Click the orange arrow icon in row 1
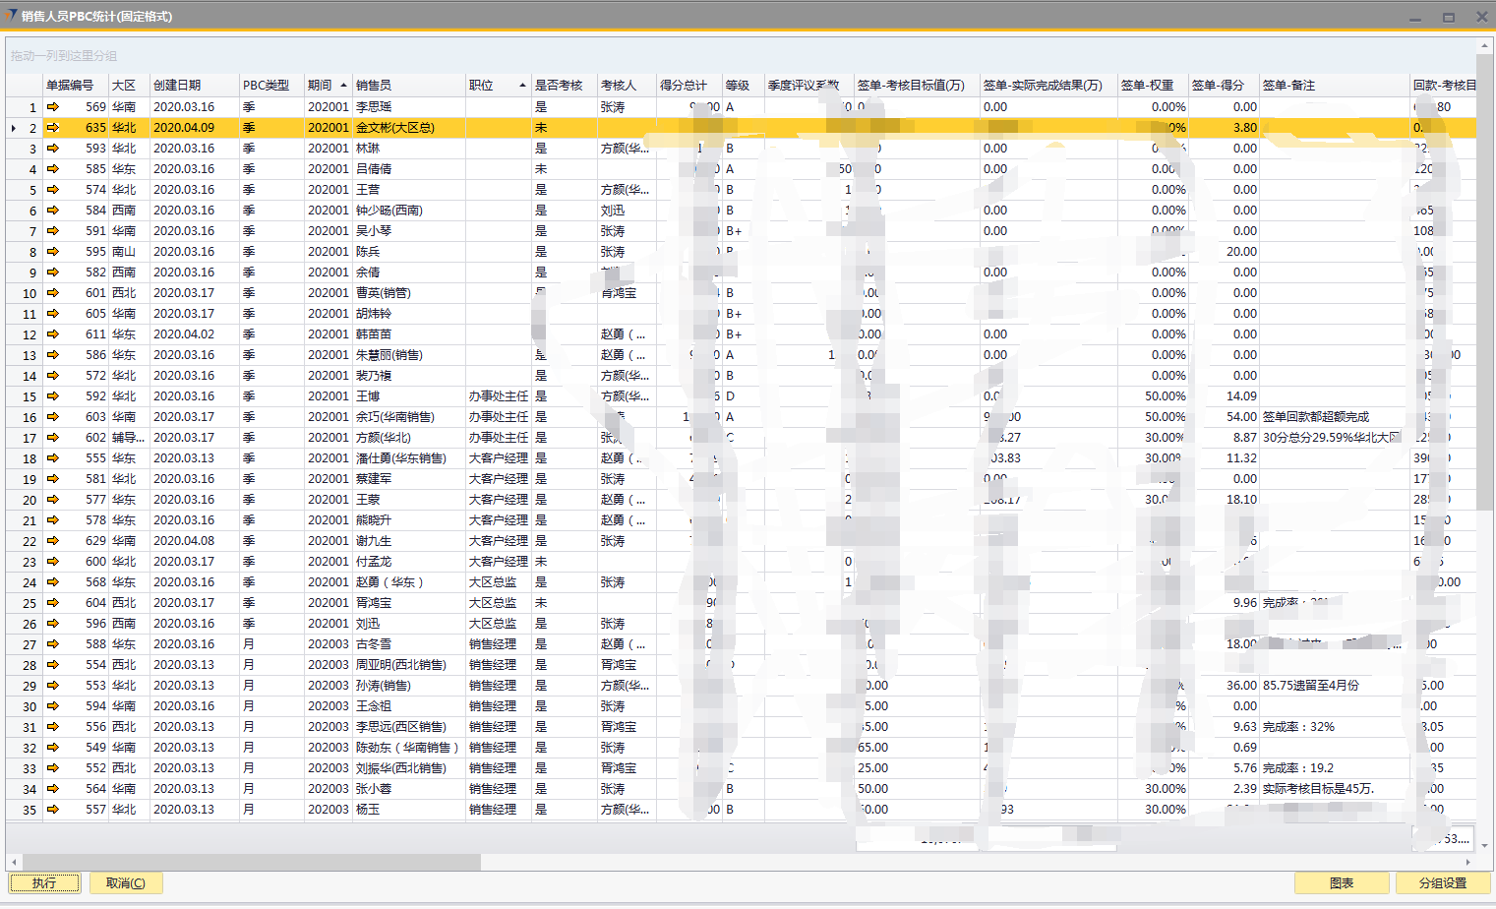 point(53,106)
